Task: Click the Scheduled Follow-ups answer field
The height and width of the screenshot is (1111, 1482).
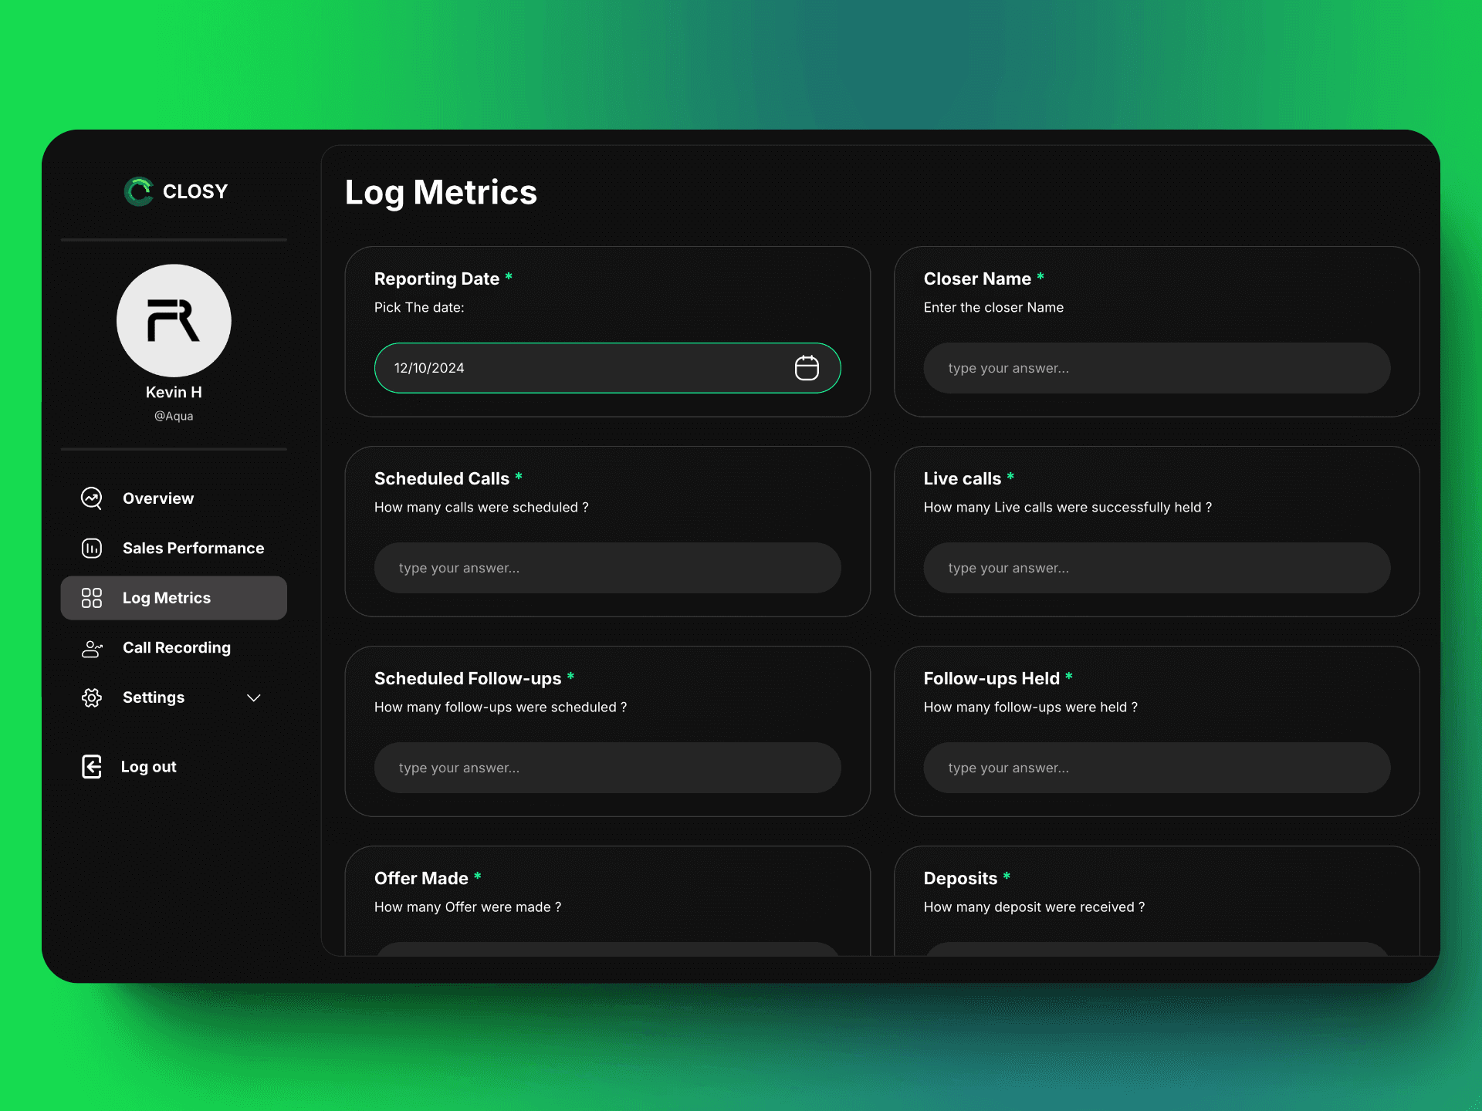Action: click(x=607, y=768)
